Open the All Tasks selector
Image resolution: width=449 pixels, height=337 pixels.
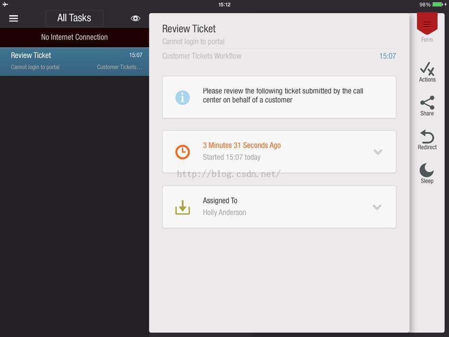tap(75, 18)
